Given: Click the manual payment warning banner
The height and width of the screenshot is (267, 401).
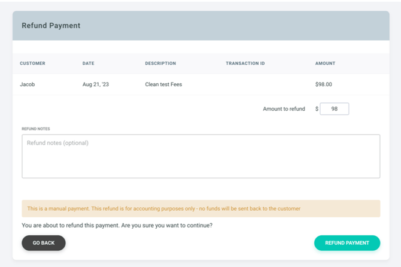Looking at the screenshot, I should [x=200, y=209].
